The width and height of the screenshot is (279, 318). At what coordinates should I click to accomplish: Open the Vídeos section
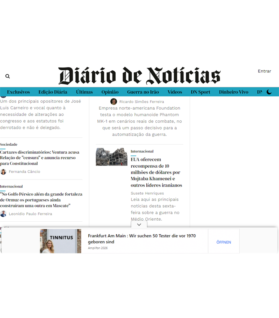175,92
